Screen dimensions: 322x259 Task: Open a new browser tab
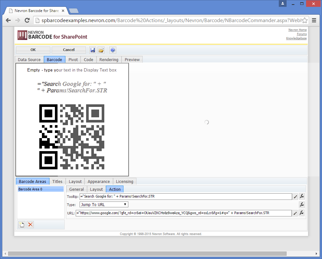[74, 11]
